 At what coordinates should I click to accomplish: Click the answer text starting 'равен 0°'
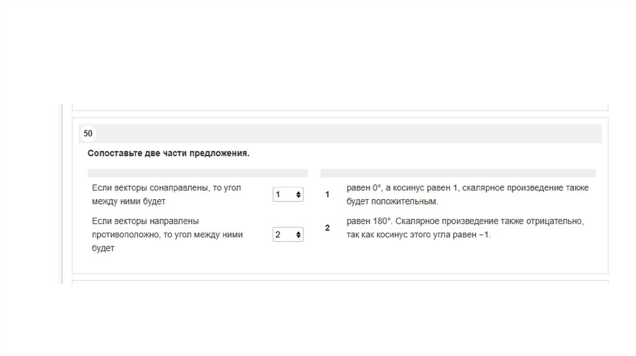[x=467, y=195]
